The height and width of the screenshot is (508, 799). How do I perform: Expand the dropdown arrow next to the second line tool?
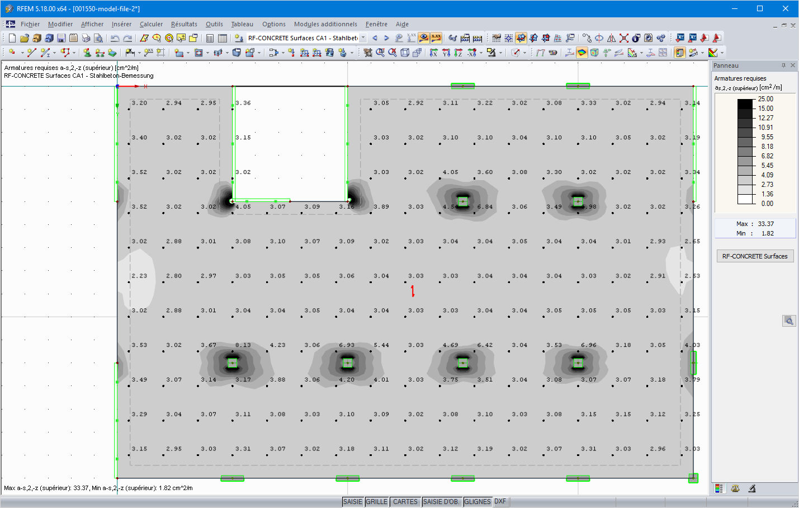click(x=54, y=53)
